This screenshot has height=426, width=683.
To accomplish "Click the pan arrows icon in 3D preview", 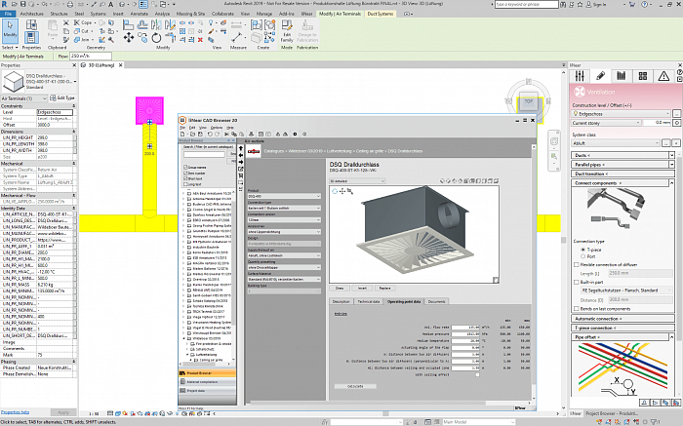I will coord(342,191).
